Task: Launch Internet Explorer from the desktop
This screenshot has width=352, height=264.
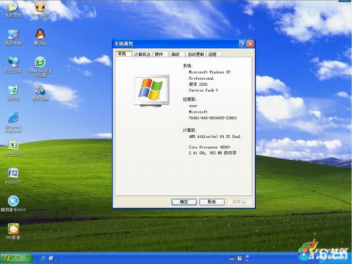Action: pyautogui.click(x=13, y=122)
